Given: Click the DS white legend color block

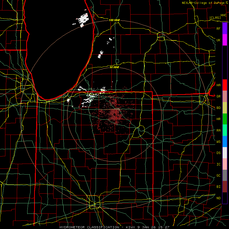Looking at the screenshot, I should tap(225, 153).
